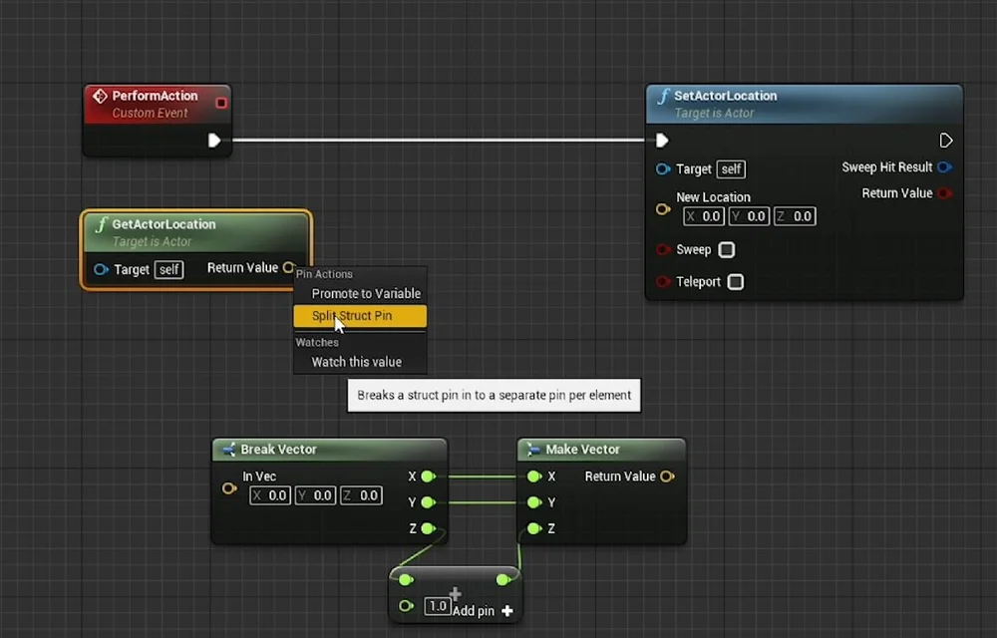
Task: Click the blue Target input pin on SetActorLocation
Action: (x=661, y=168)
